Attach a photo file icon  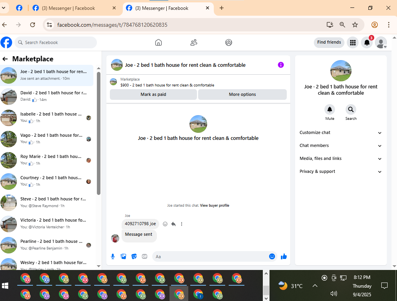click(x=124, y=257)
